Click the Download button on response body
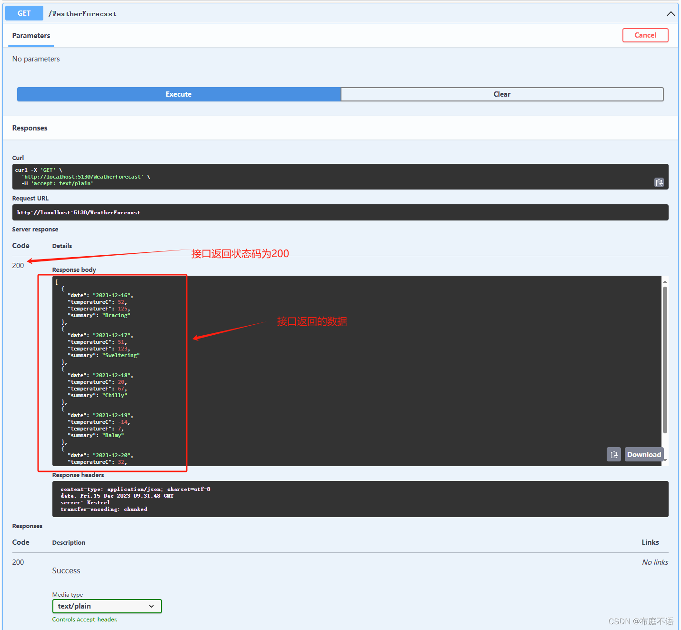681x630 pixels. (643, 454)
